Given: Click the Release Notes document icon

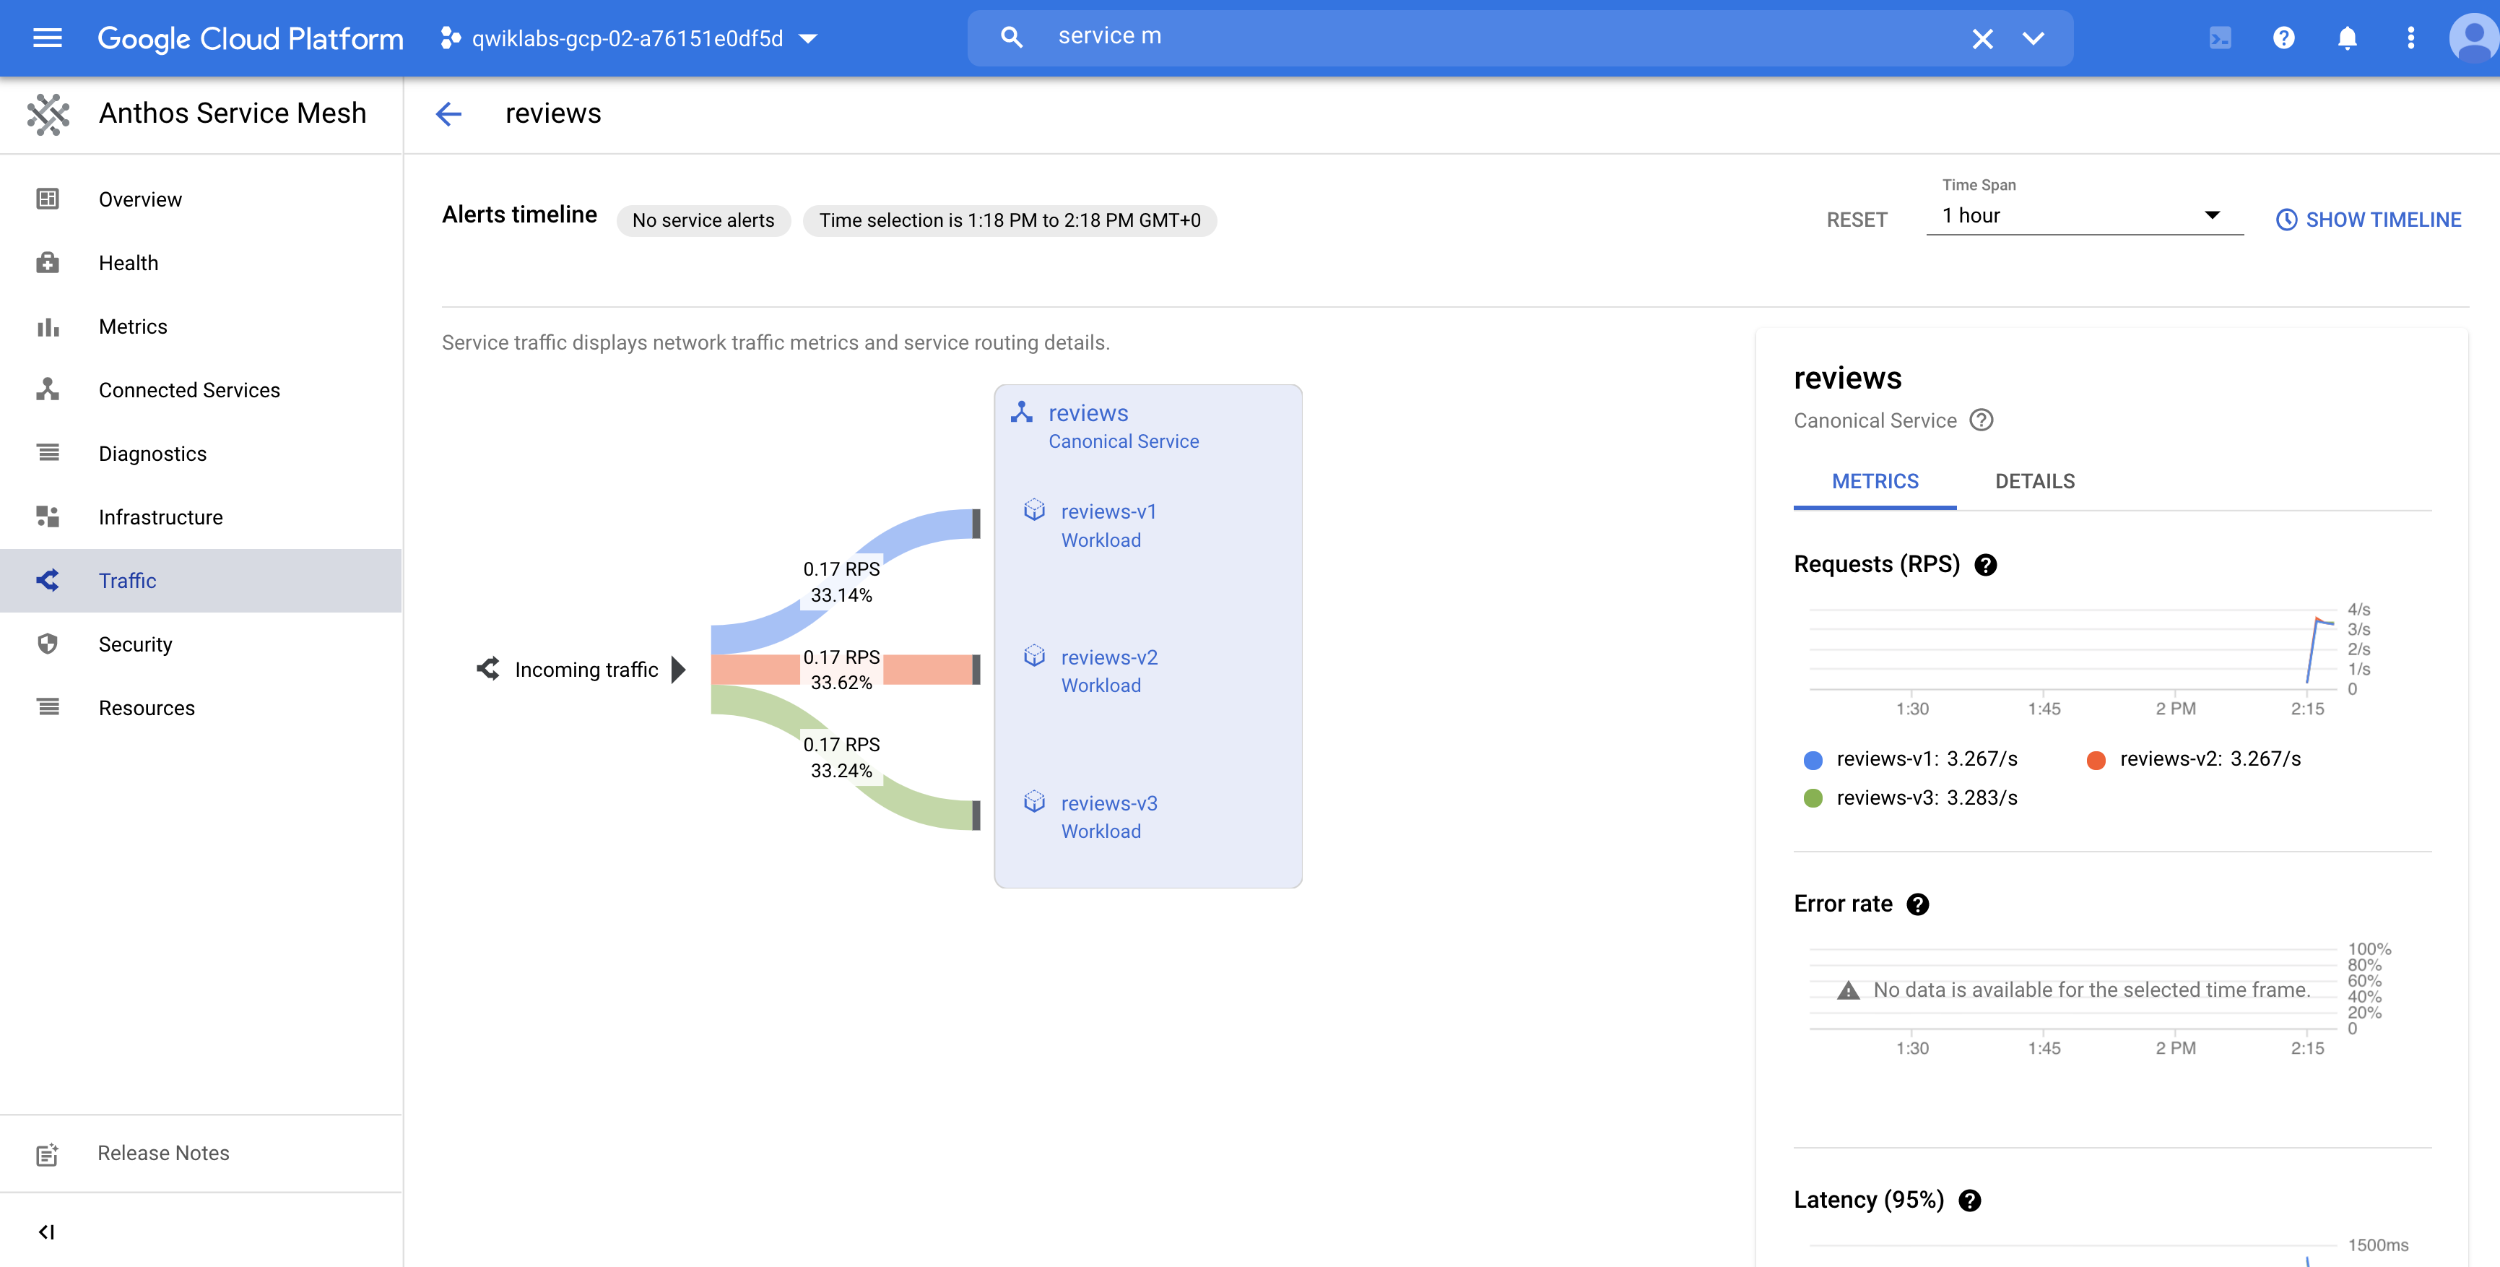Looking at the screenshot, I should click(48, 1154).
